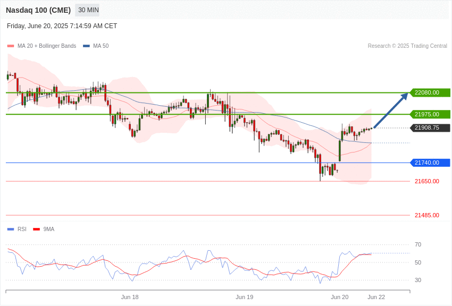The height and width of the screenshot is (306, 452).
Task: Click the blue MA 50 legend swatch
Action: [x=86, y=46]
